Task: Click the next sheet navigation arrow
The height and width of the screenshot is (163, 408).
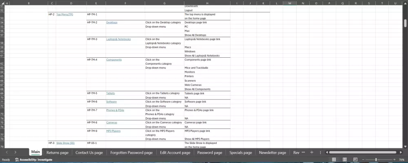Action: pyautogui.click(x=16, y=152)
